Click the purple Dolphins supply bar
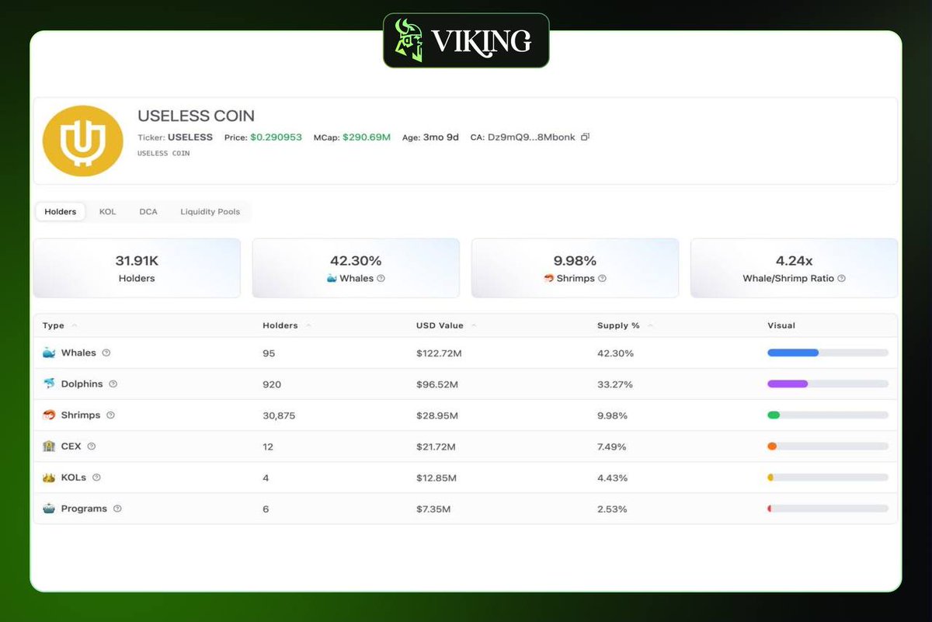This screenshot has width=932, height=622. (x=788, y=384)
